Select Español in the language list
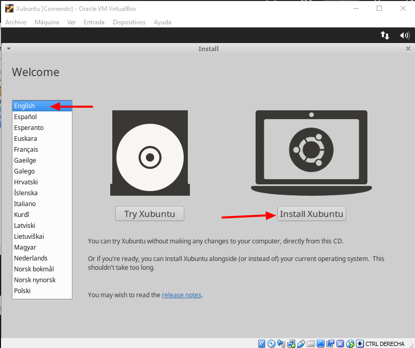This screenshot has height=348, width=415. point(42,117)
